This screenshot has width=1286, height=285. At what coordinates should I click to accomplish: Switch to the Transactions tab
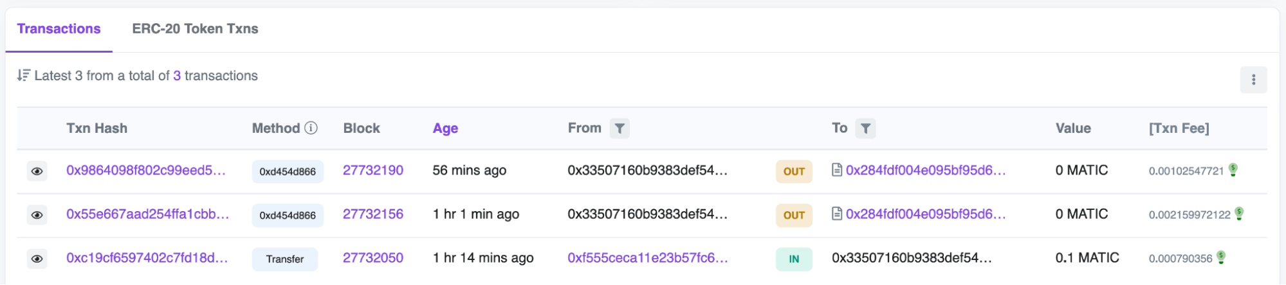[59, 29]
